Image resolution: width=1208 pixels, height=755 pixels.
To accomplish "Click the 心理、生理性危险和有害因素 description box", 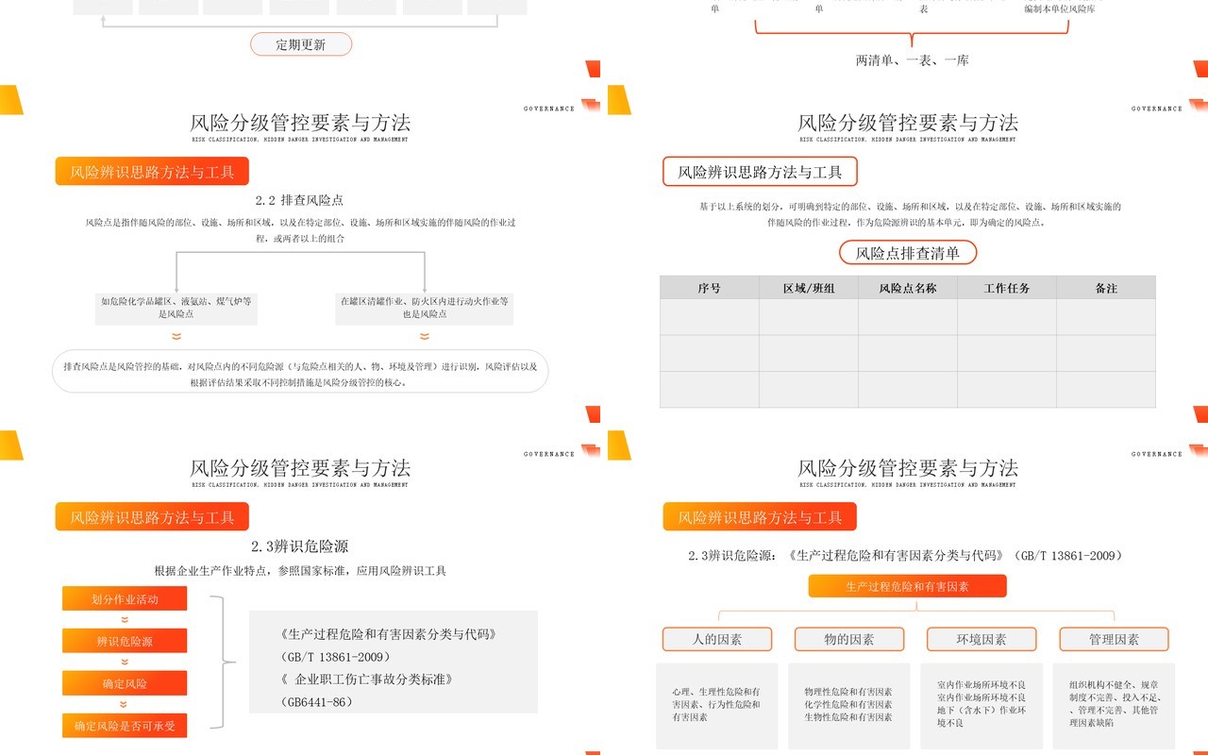I will (x=717, y=705).
